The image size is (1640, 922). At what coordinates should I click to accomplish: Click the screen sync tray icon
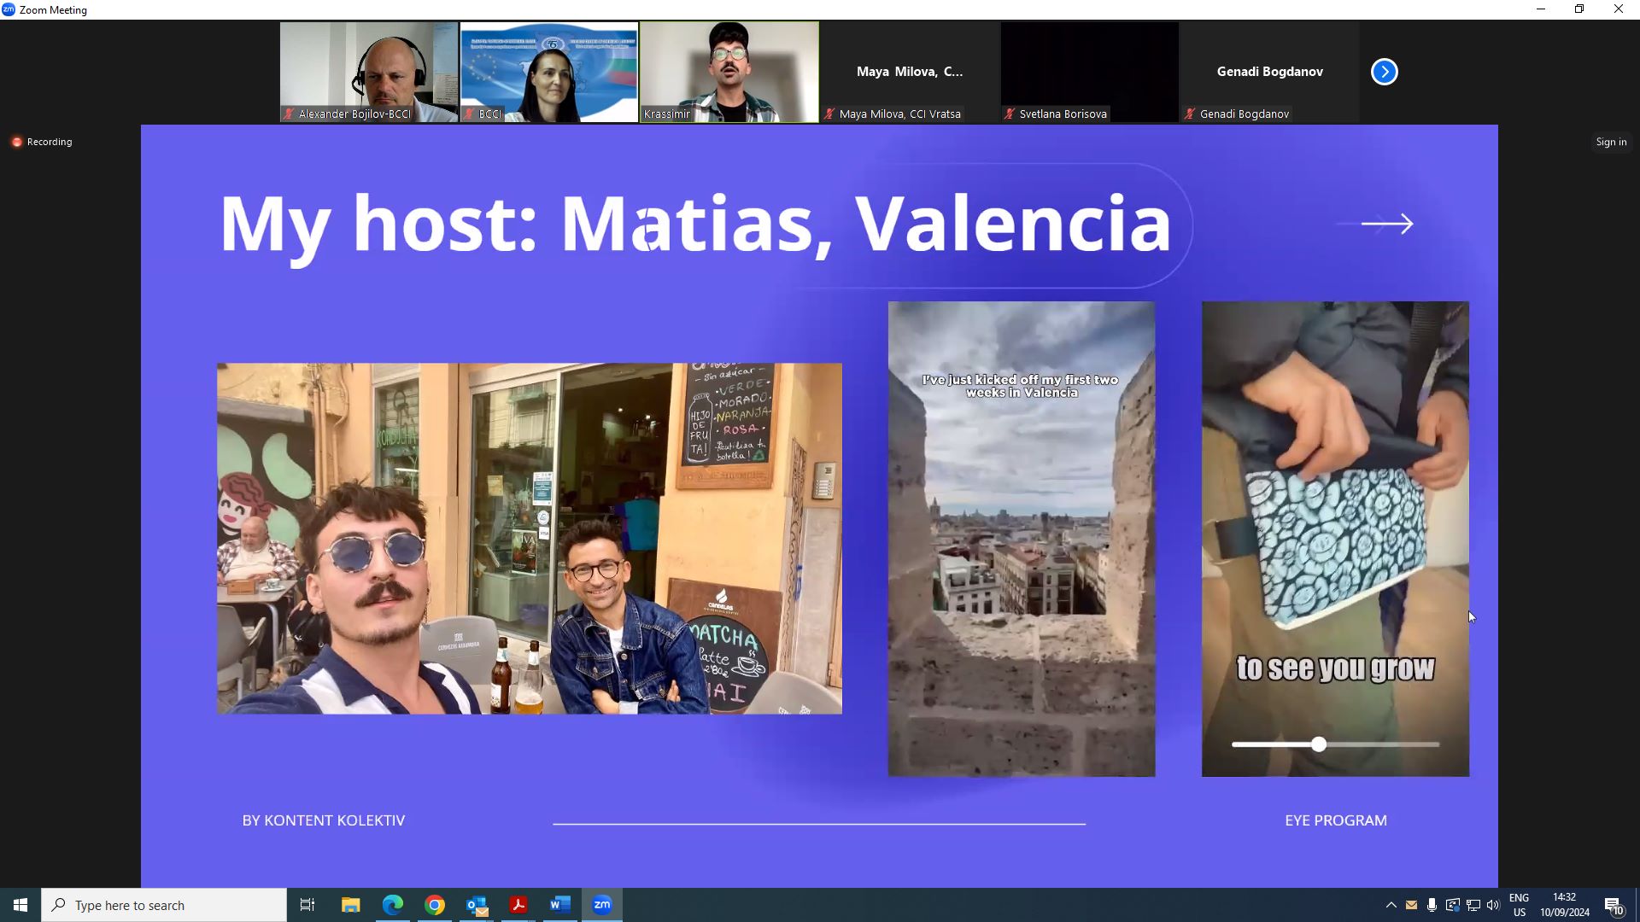[1452, 905]
